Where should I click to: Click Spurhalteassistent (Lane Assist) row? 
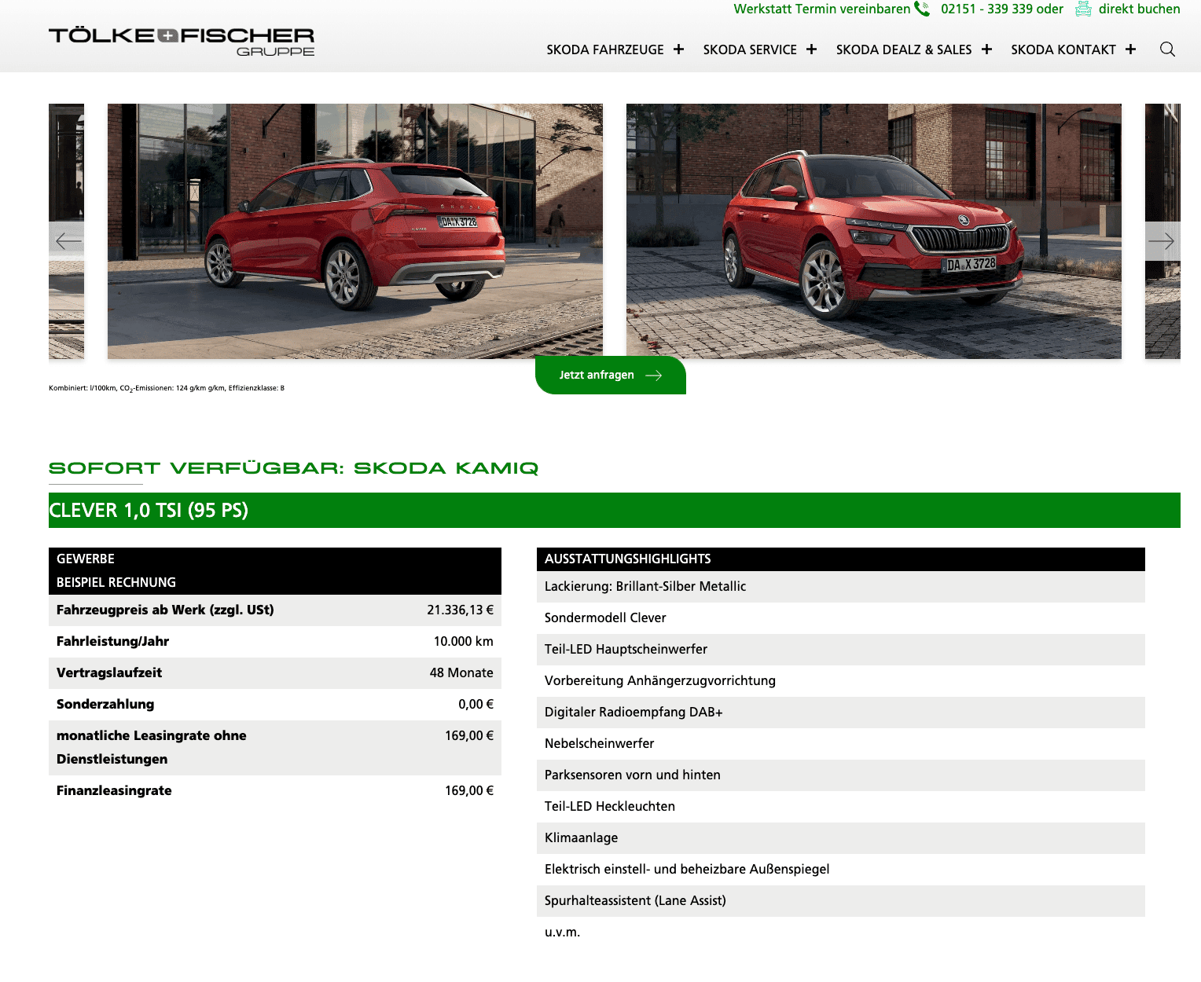tap(840, 901)
